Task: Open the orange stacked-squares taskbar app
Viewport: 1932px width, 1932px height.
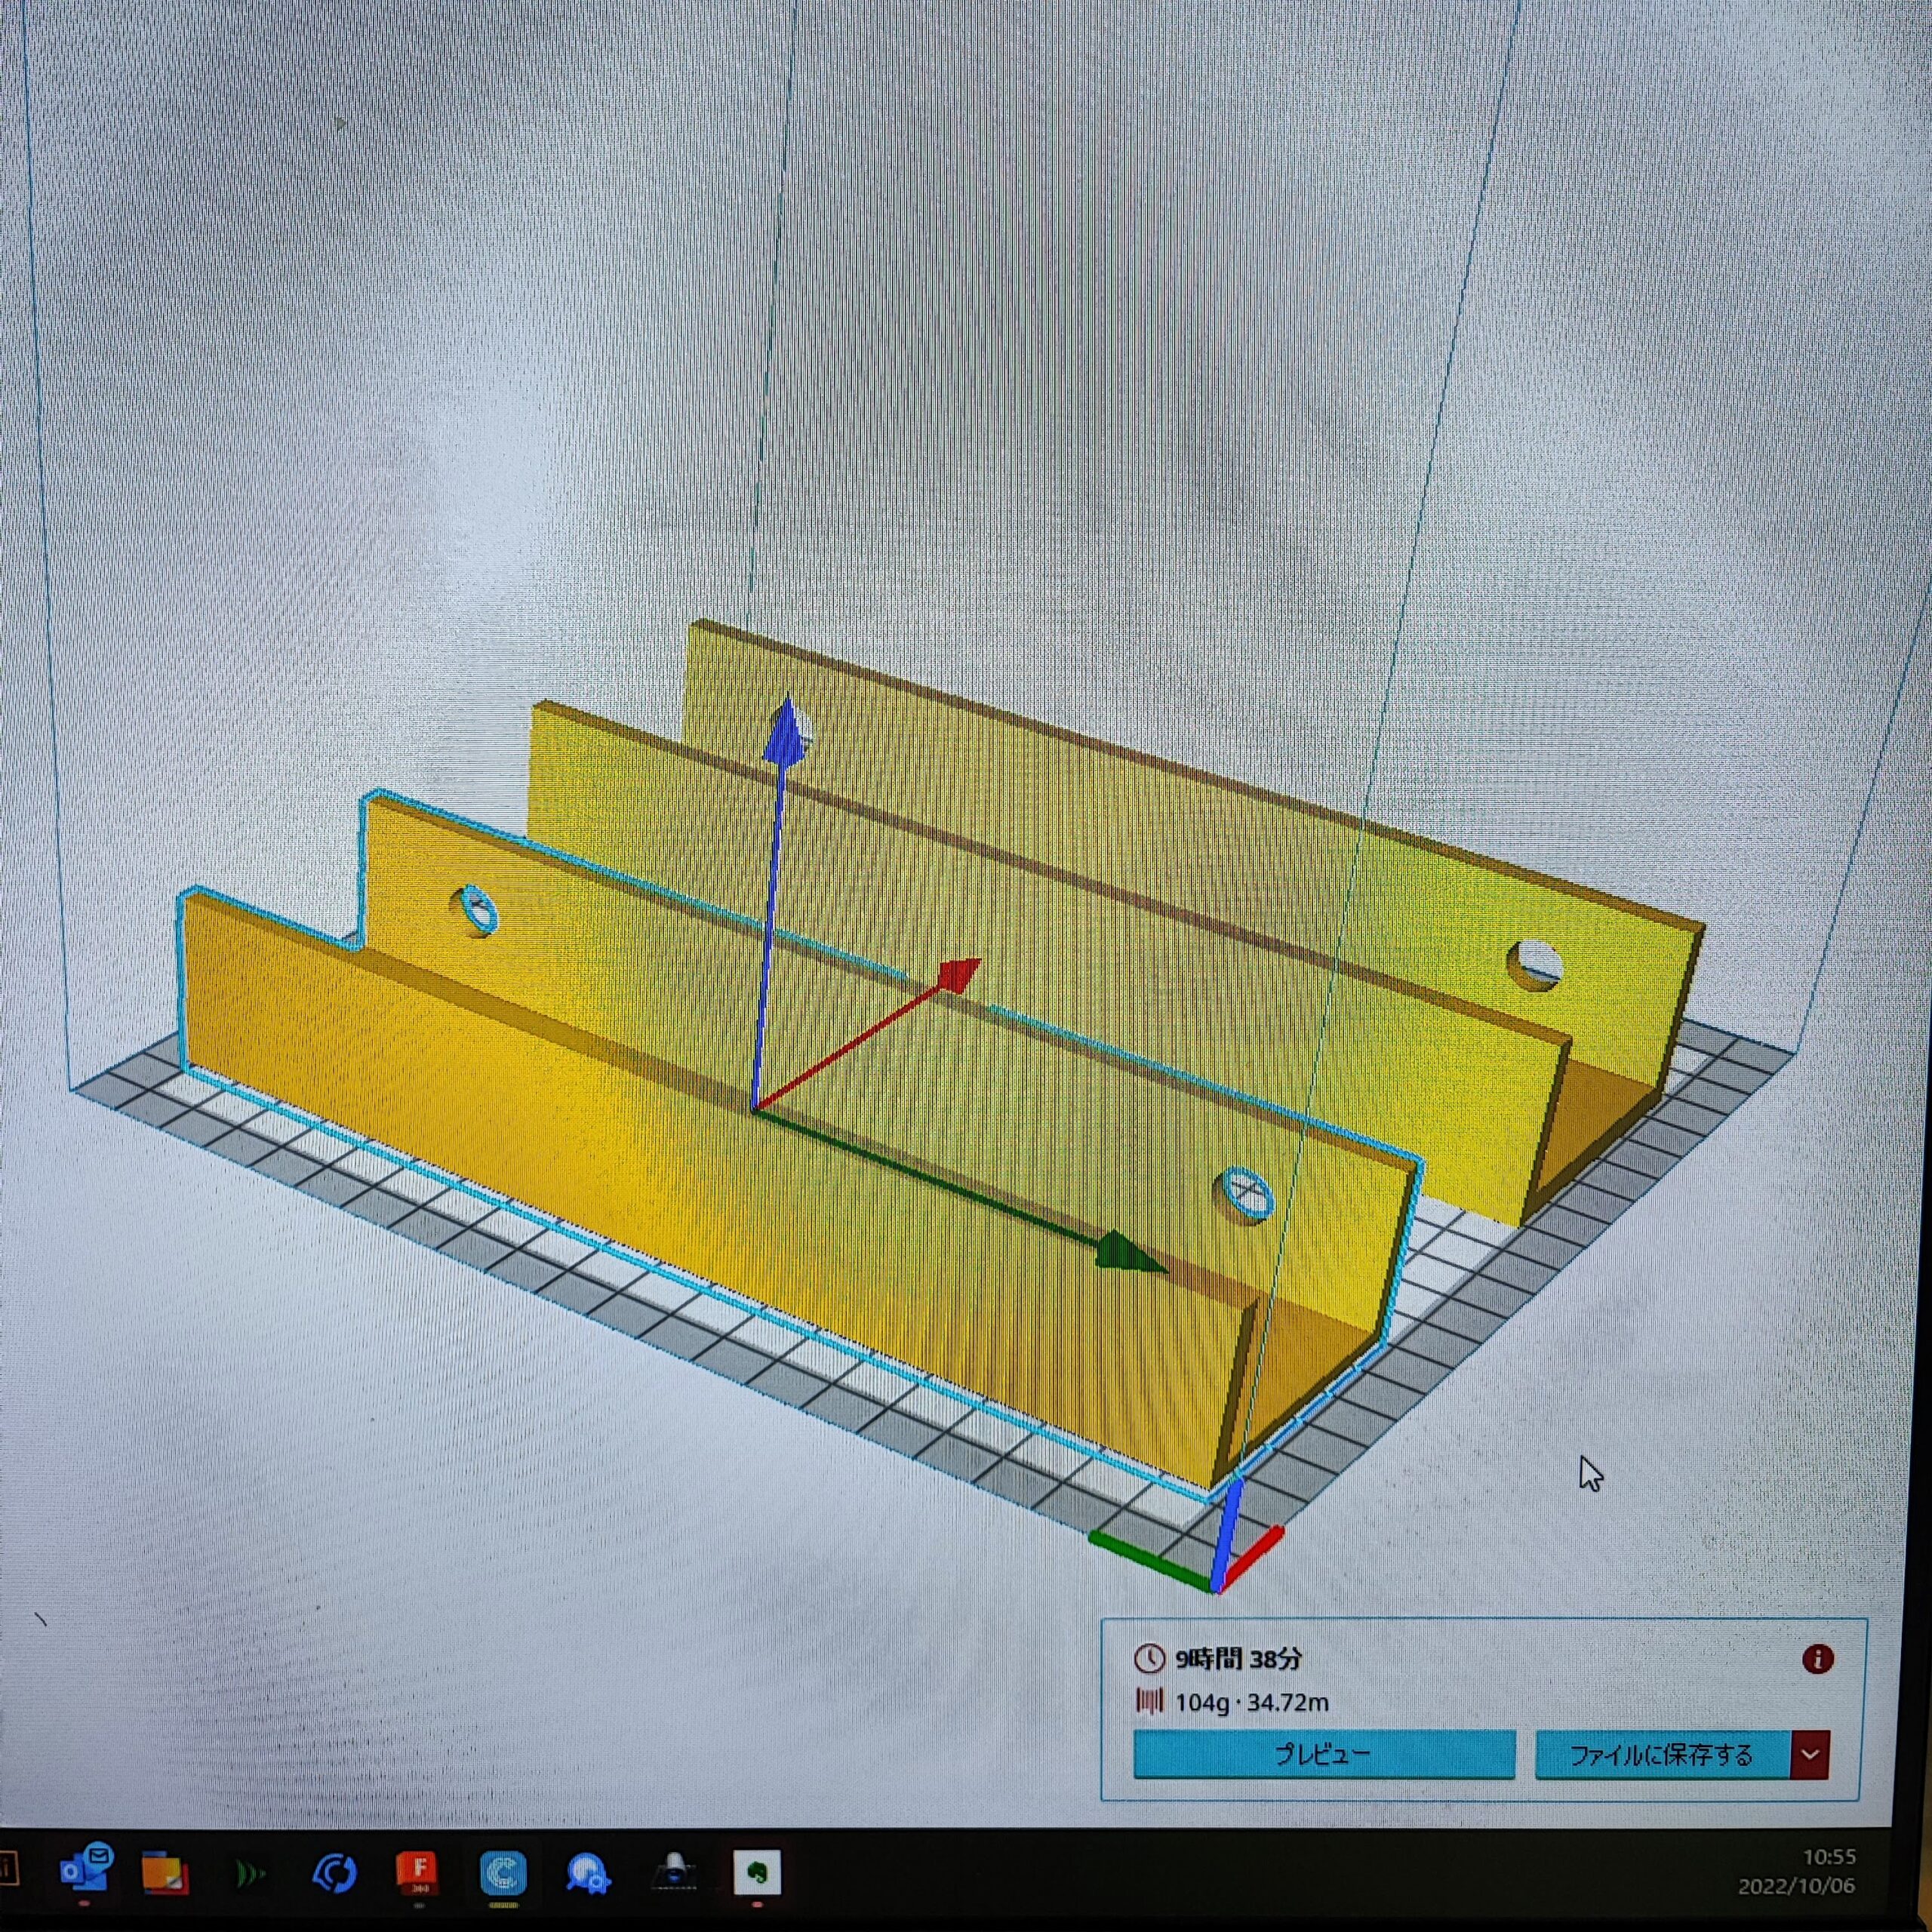Action: pyautogui.click(x=166, y=1872)
